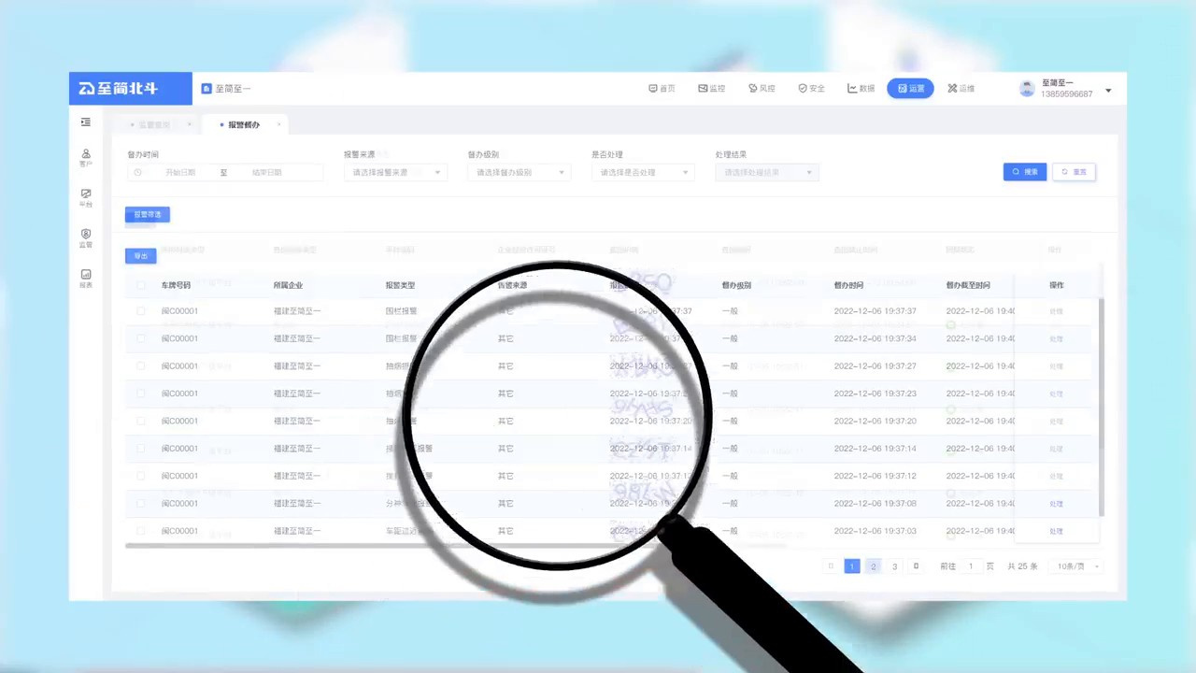
Task: Collapse the sidebar with the menu fold icon
Action: pos(86,122)
